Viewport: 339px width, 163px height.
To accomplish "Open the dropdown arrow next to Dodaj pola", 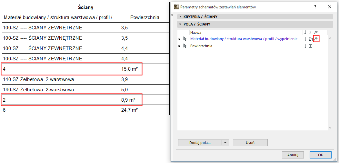I will click(225, 143).
